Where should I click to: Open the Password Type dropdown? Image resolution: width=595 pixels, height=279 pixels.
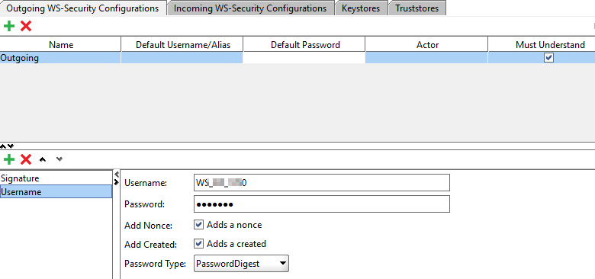[x=241, y=264]
